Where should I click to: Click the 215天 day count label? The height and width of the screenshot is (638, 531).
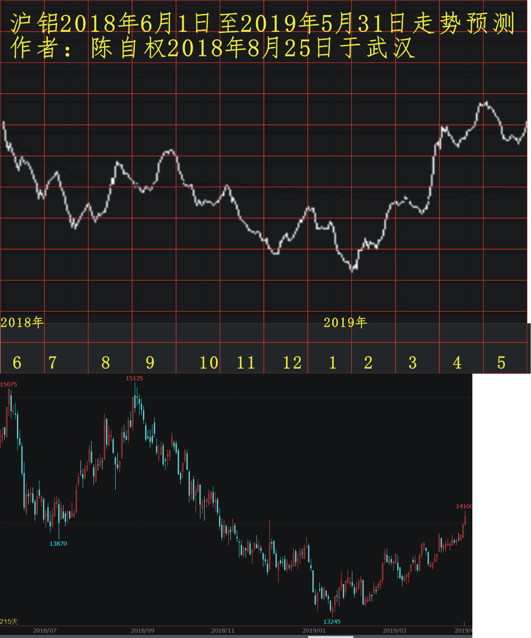pyautogui.click(x=9, y=621)
